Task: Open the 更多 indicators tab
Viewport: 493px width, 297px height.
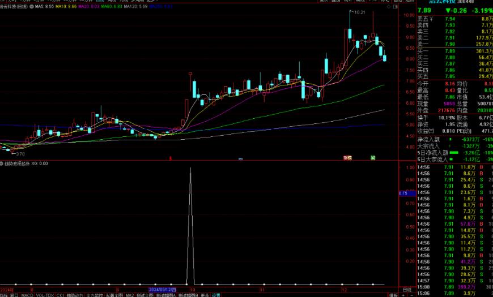Action: 205,295
